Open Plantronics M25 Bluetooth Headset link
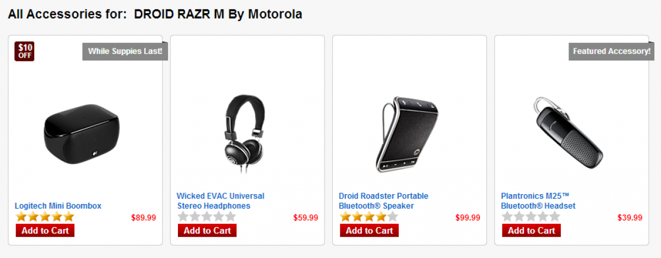Image resolution: width=661 pixels, height=258 pixels. [538, 201]
